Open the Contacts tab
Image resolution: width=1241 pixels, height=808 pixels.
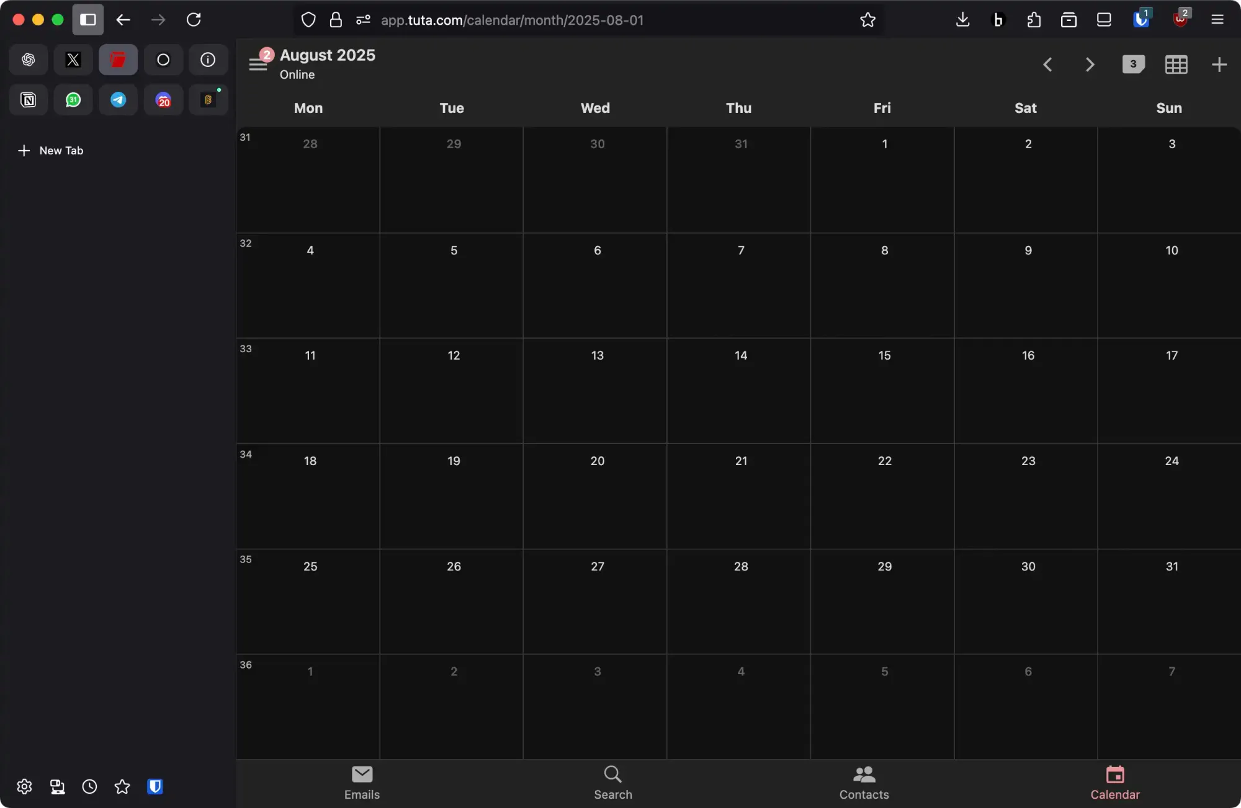pos(864,783)
